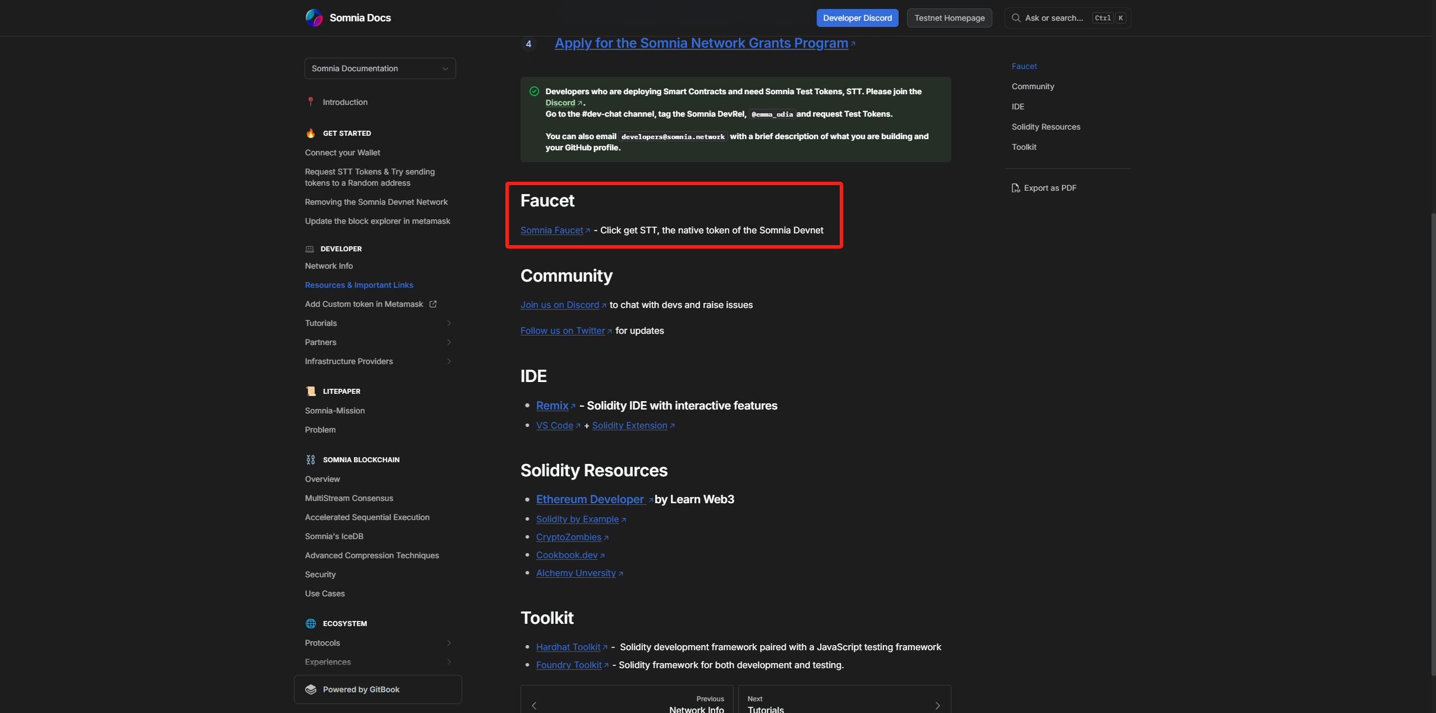Click the chain icon beside SOMNIA BLOCKCHAIN
1436x713 pixels.
tap(310, 459)
